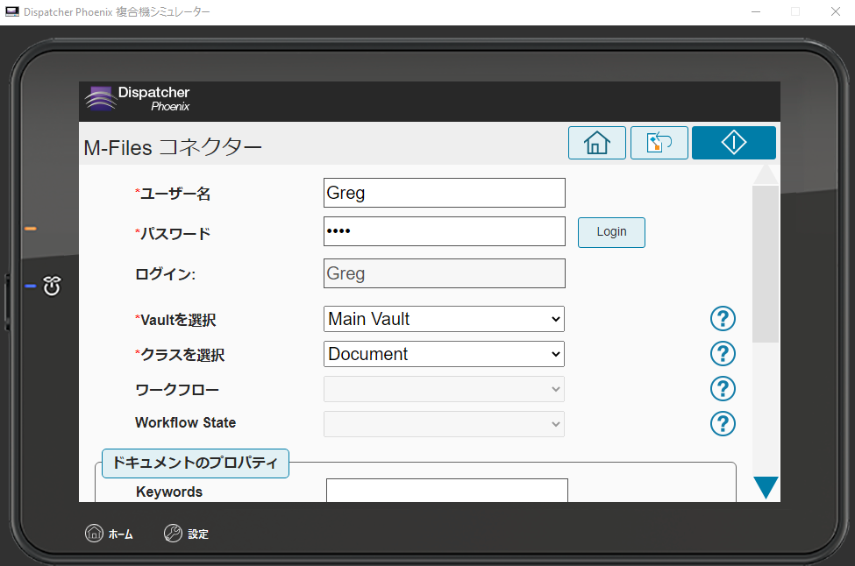This screenshot has height=566, width=855.
Task: Minimize the simulator window
Action: (x=756, y=11)
